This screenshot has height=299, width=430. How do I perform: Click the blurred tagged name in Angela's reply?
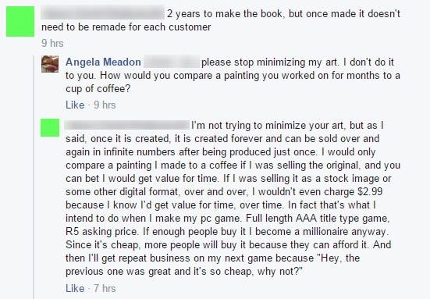point(172,62)
